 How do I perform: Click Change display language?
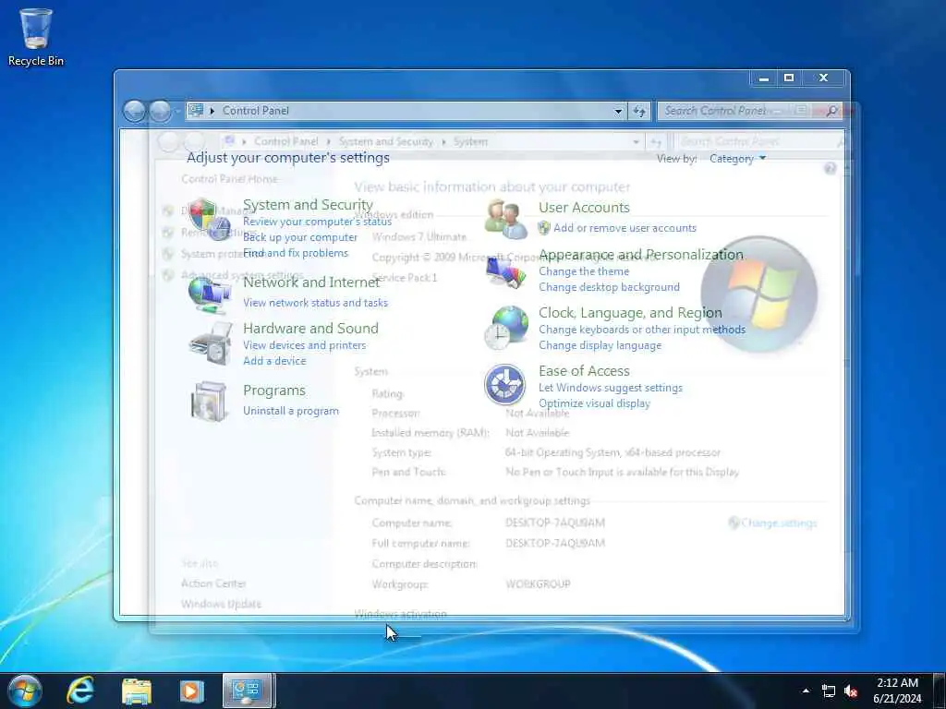600,345
